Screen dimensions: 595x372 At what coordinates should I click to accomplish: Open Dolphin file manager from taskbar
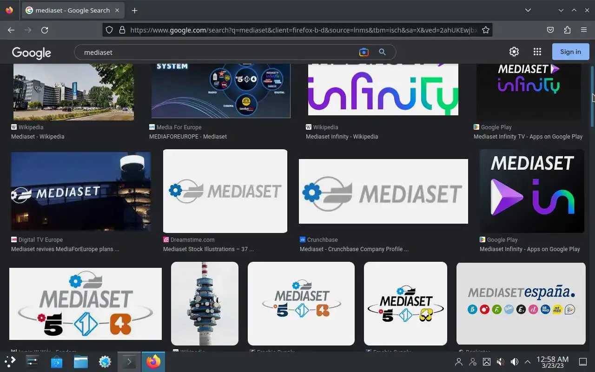81,361
